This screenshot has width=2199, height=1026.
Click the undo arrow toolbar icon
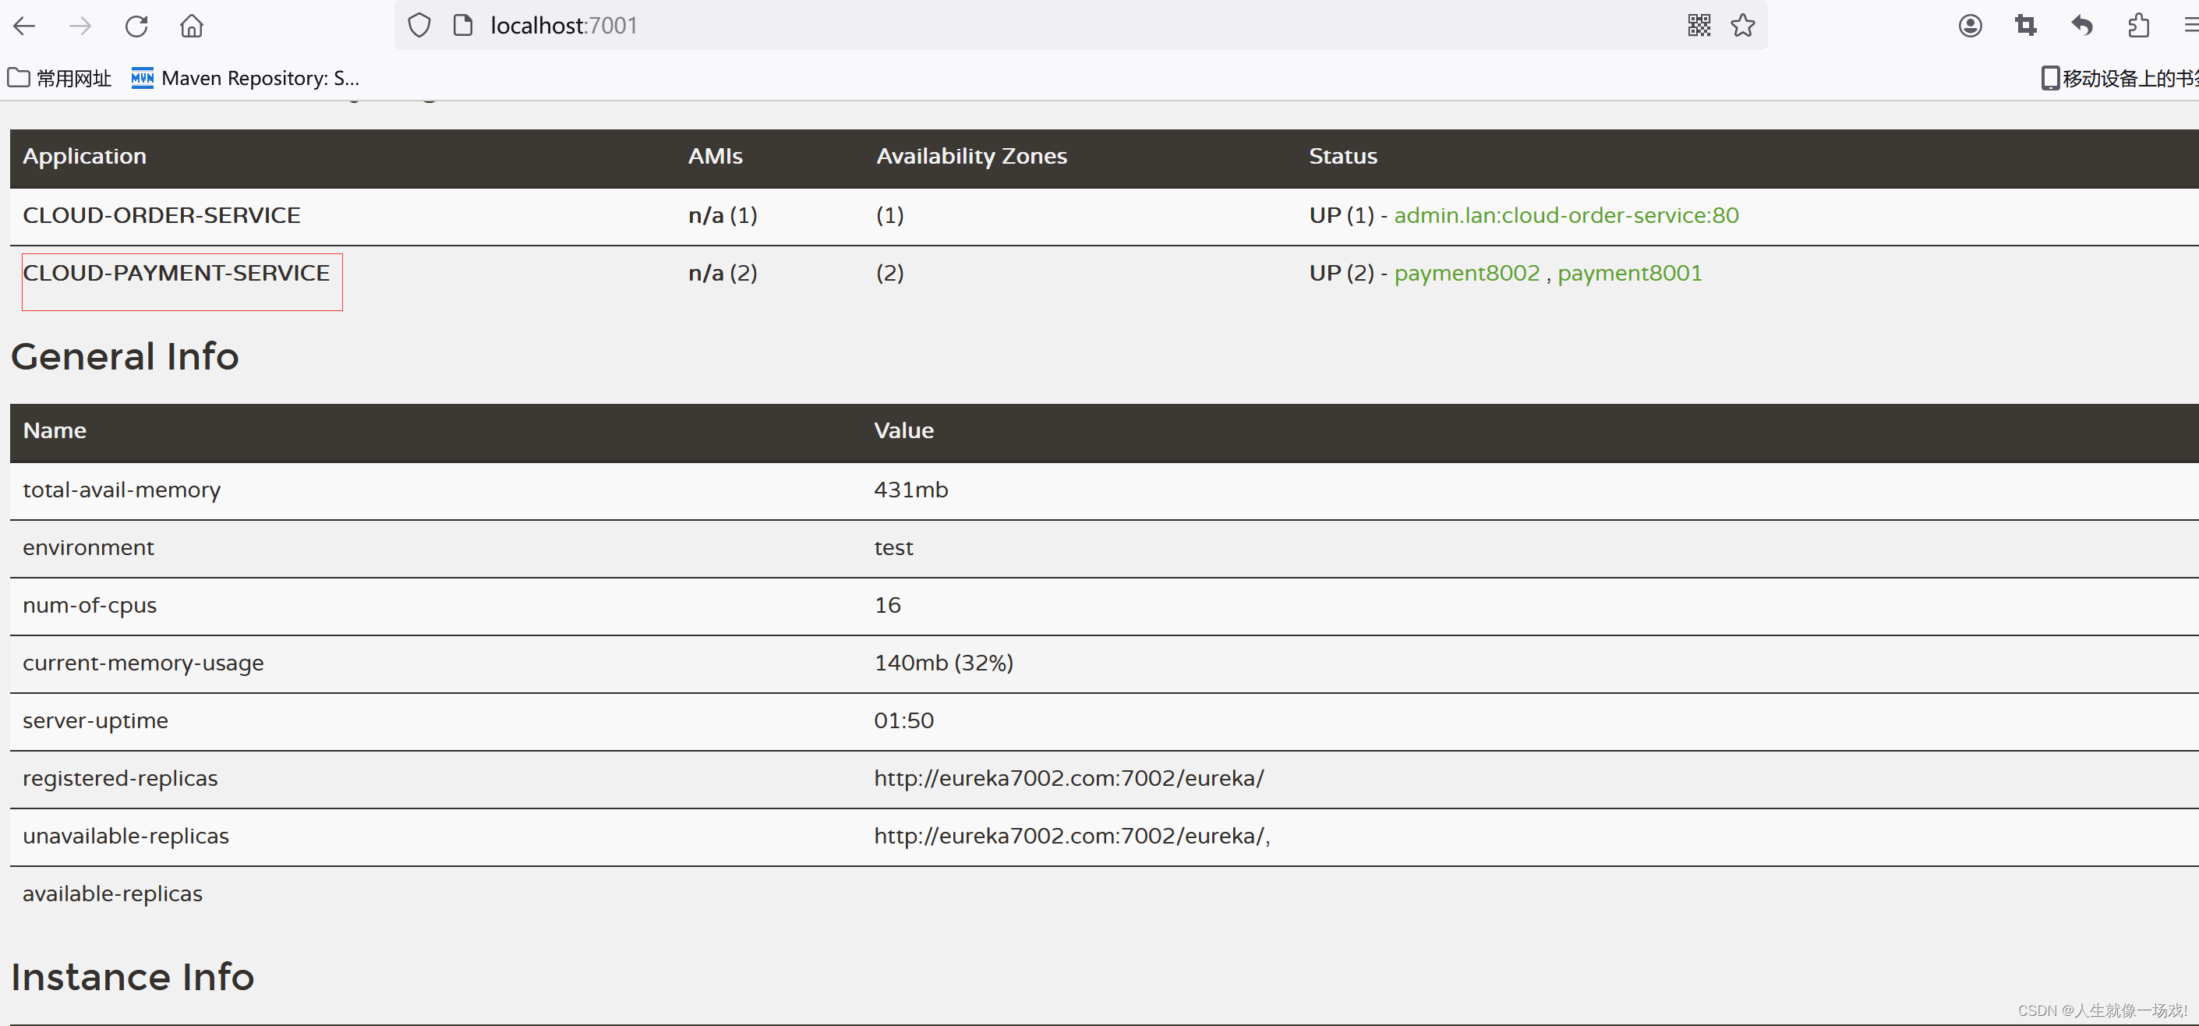(2082, 26)
